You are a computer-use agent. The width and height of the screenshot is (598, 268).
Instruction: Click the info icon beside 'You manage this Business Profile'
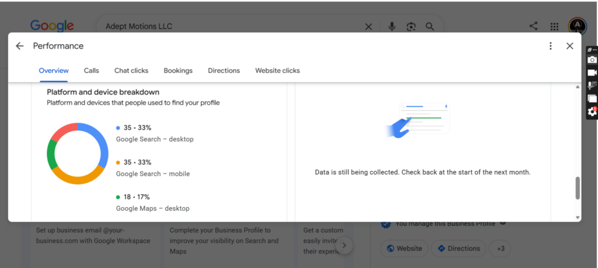[x=503, y=222]
